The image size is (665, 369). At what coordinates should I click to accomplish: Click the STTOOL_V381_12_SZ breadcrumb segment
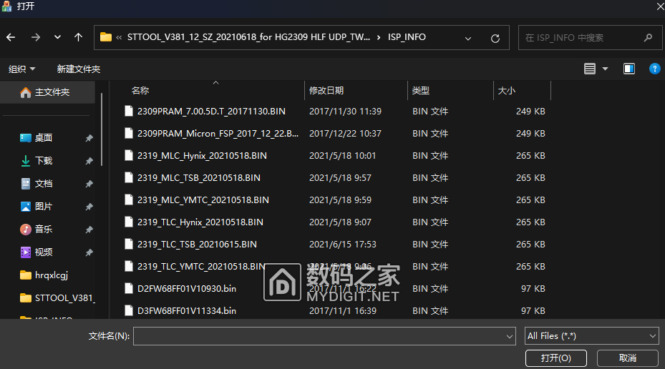tap(248, 37)
